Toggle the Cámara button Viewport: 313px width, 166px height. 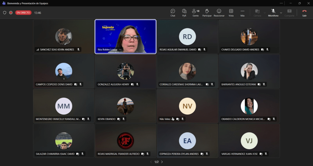coord(257,13)
